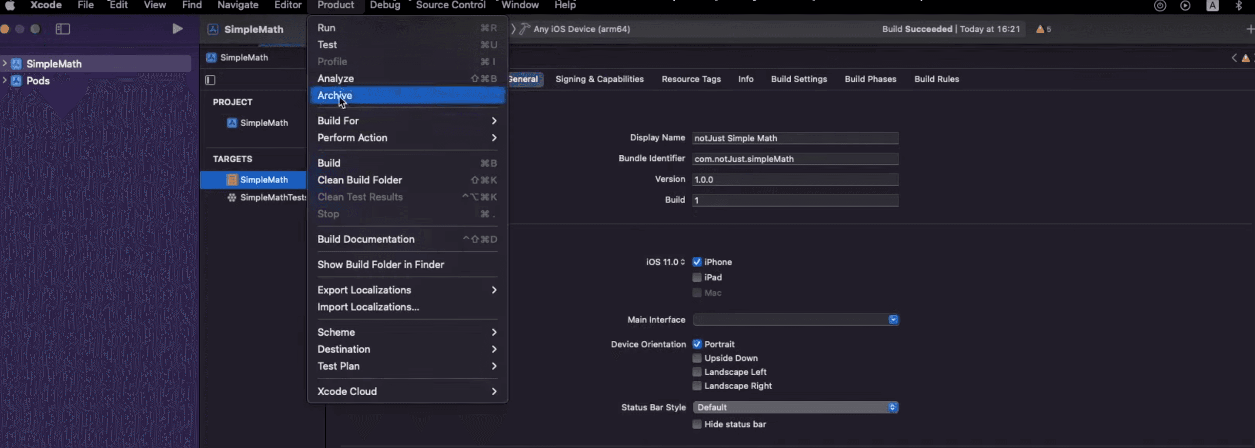Enable the iPad device checkbox
The height and width of the screenshot is (448, 1255).
point(697,277)
